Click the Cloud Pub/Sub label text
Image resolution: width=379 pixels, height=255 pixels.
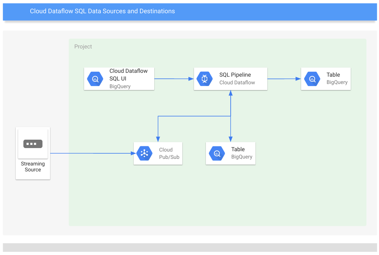(x=169, y=153)
